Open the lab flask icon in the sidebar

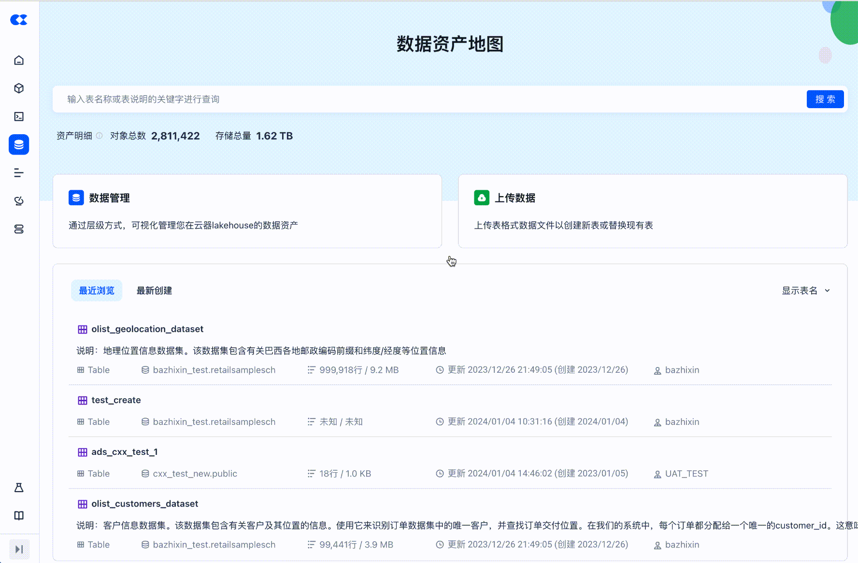pos(19,488)
